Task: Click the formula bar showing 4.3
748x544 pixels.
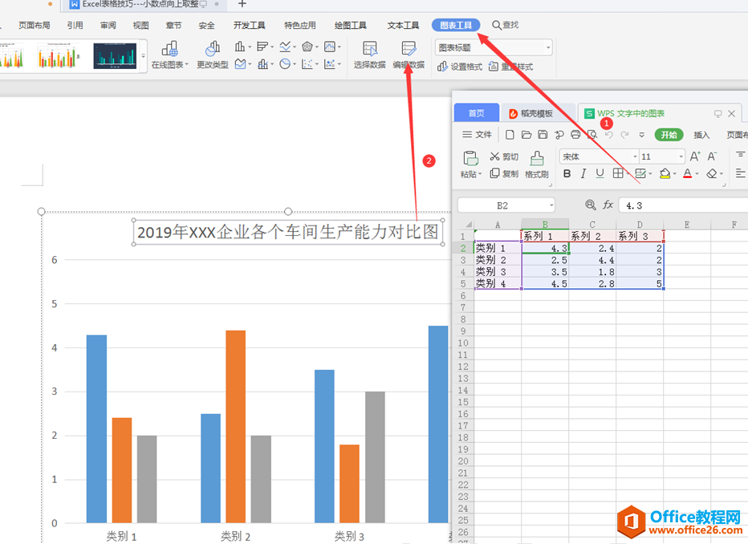Action: point(683,205)
